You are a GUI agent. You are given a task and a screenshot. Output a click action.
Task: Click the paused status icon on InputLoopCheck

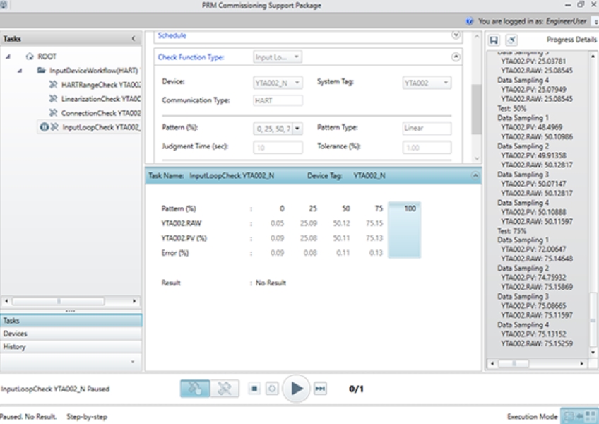pyautogui.click(x=45, y=127)
